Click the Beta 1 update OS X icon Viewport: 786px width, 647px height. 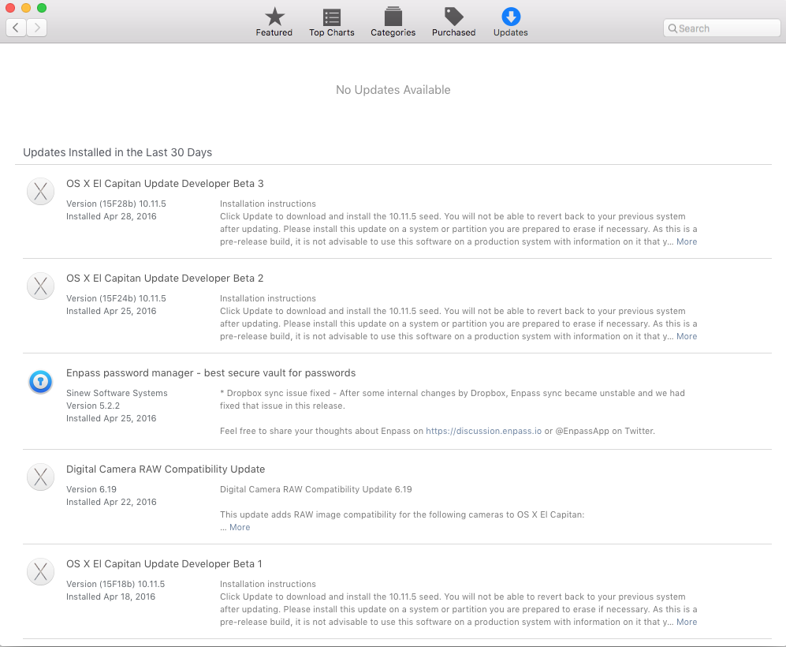(x=41, y=572)
